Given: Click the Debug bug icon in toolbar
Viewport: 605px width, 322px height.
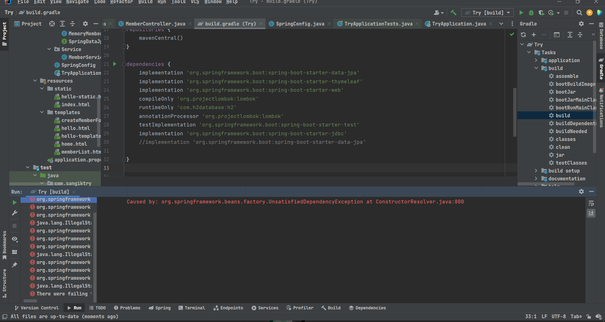Looking at the screenshot, I should [531, 13].
